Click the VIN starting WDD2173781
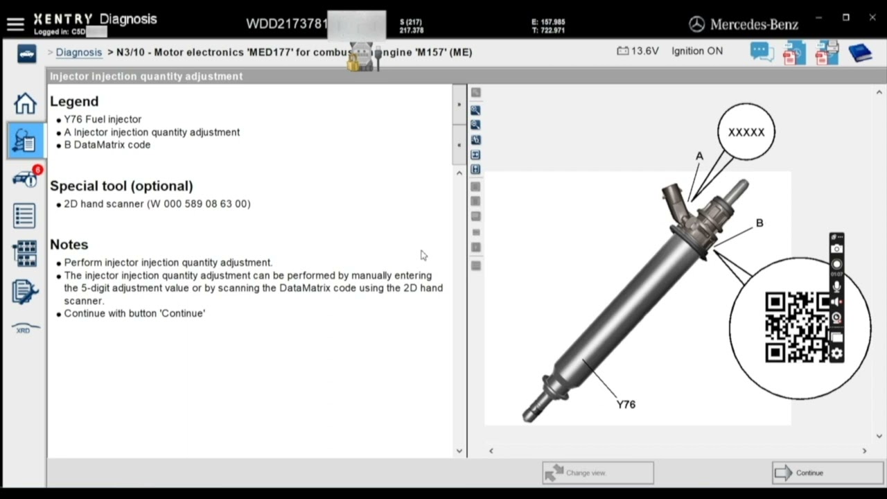Screen dimensions: 887x499 [286, 24]
